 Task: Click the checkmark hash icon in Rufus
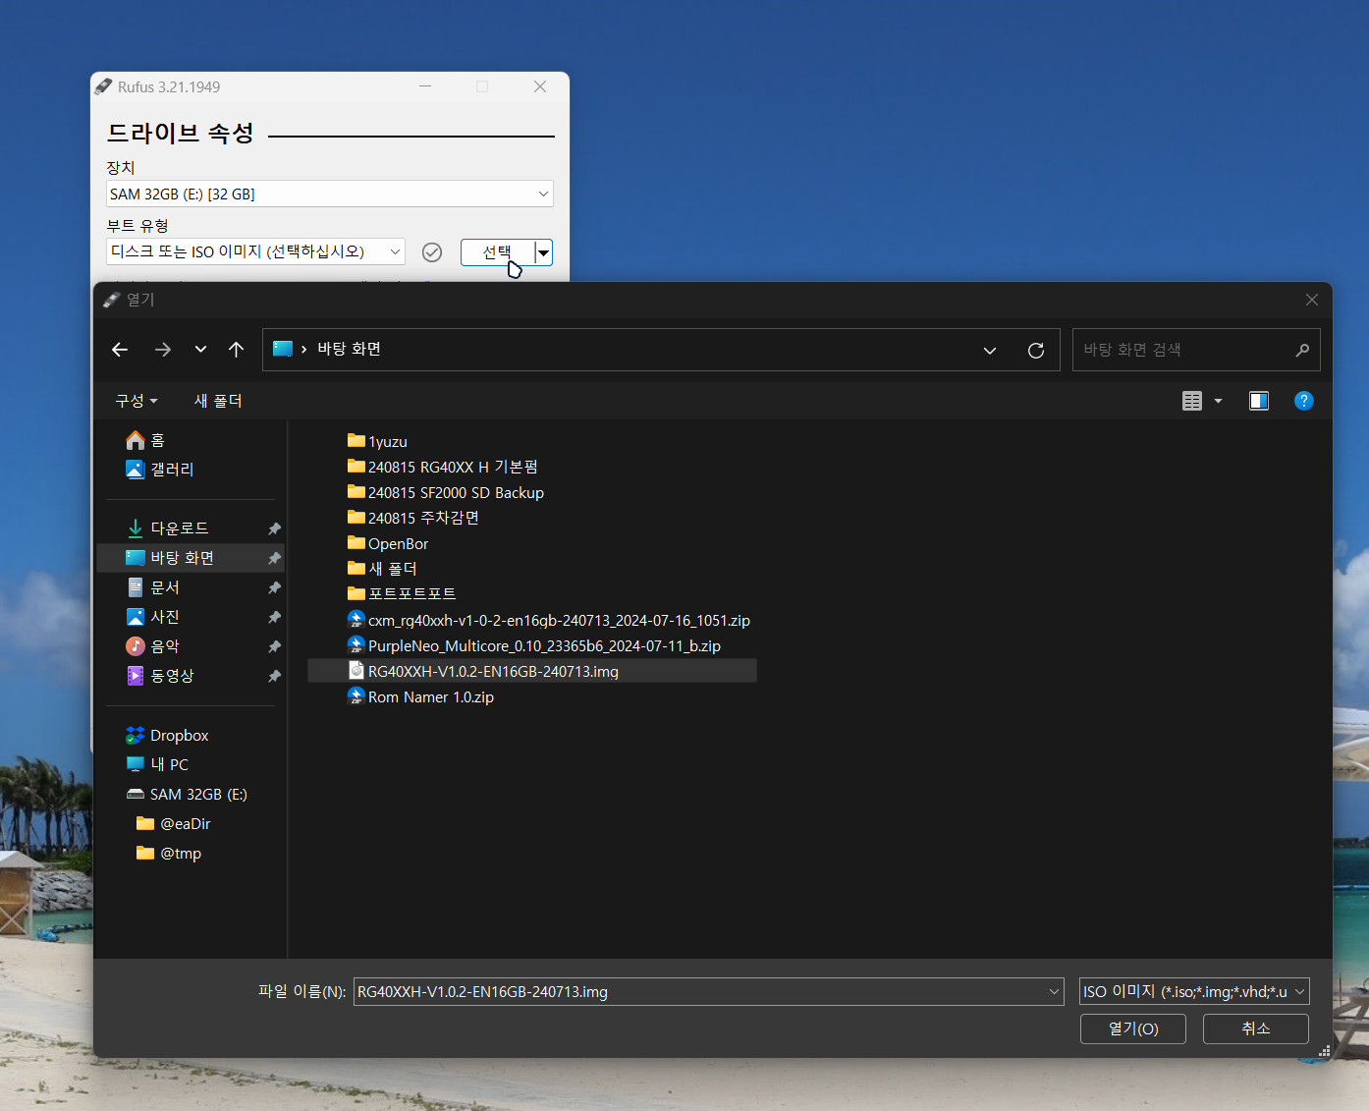click(x=432, y=252)
